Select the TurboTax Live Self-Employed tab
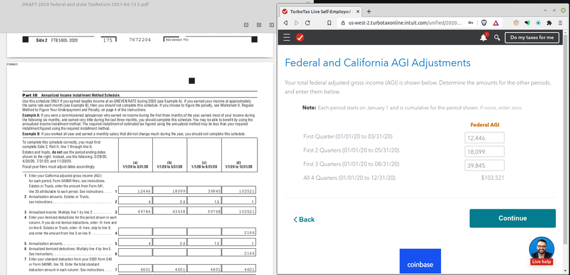This screenshot has width=570, height=275. (321, 11)
